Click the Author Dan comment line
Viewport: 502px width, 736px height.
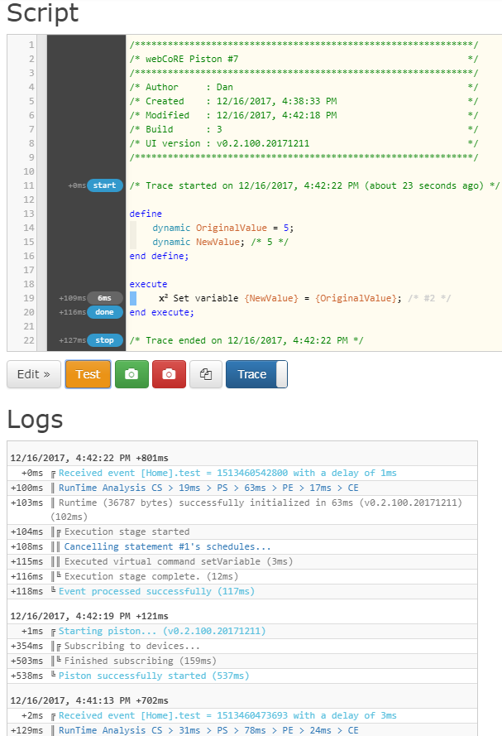coord(304,87)
